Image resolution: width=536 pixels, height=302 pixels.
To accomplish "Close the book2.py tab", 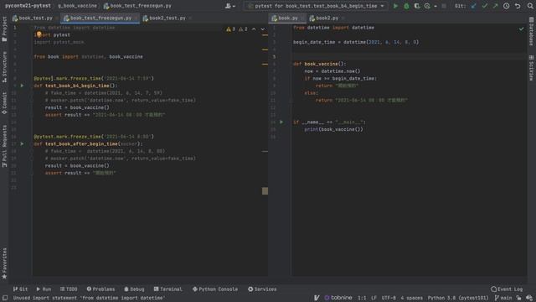I will tap(343, 18).
